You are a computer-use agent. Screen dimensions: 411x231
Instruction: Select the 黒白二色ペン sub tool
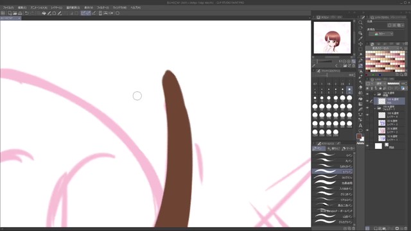tap(333, 205)
